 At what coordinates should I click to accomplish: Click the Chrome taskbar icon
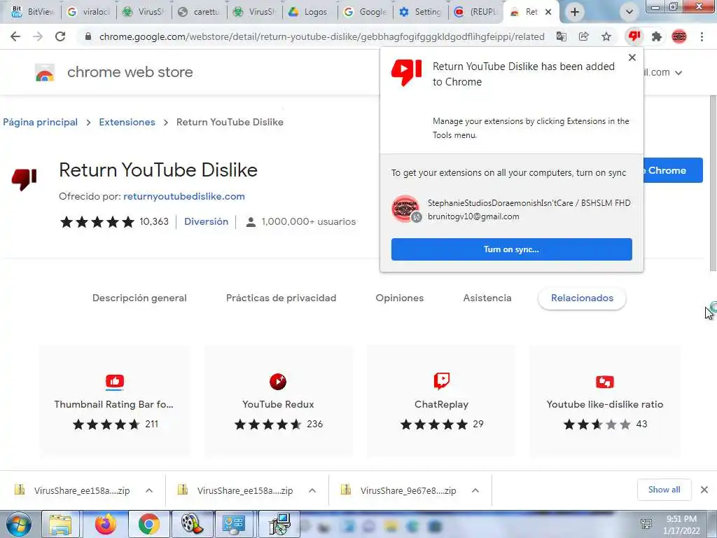point(149,524)
